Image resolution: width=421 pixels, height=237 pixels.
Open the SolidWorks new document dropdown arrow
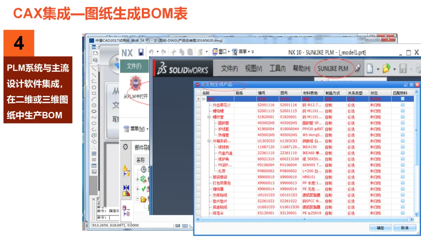click(x=378, y=69)
